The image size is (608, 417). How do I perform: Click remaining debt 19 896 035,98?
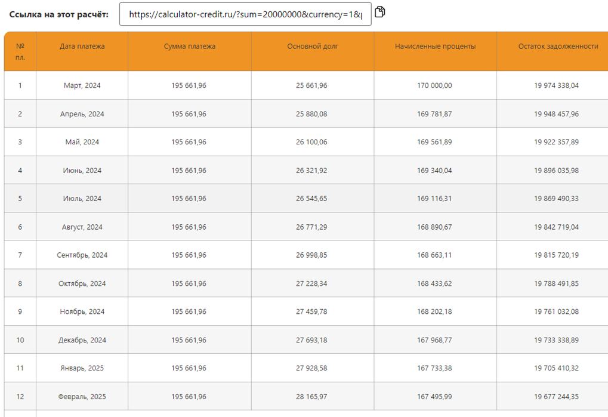click(557, 171)
